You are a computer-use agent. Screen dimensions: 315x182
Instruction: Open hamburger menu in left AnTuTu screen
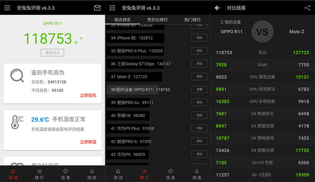7,8
